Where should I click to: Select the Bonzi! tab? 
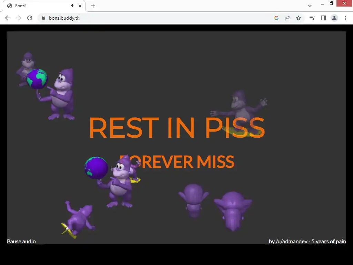pyautogui.click(x=44, y=6)
